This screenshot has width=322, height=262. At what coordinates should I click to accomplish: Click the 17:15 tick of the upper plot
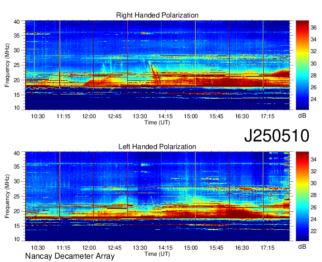click(268, 116)
